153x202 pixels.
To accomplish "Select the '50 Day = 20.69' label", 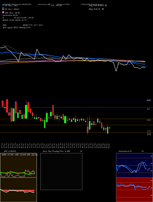I will 12,9.
